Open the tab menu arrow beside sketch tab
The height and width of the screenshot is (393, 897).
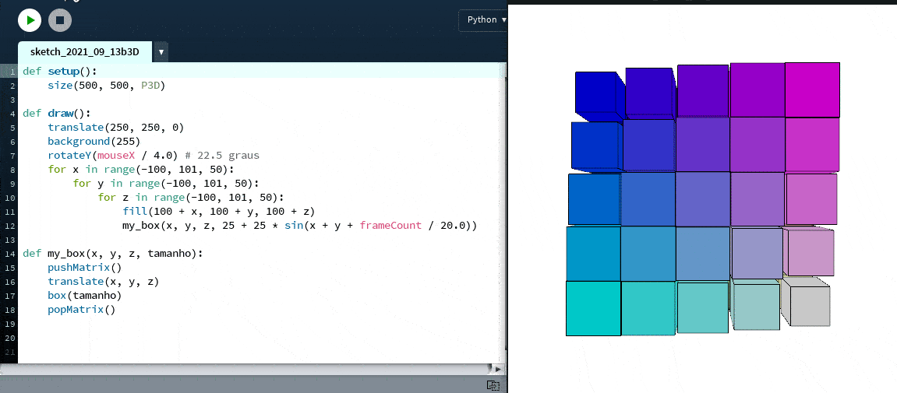(161, 52)
